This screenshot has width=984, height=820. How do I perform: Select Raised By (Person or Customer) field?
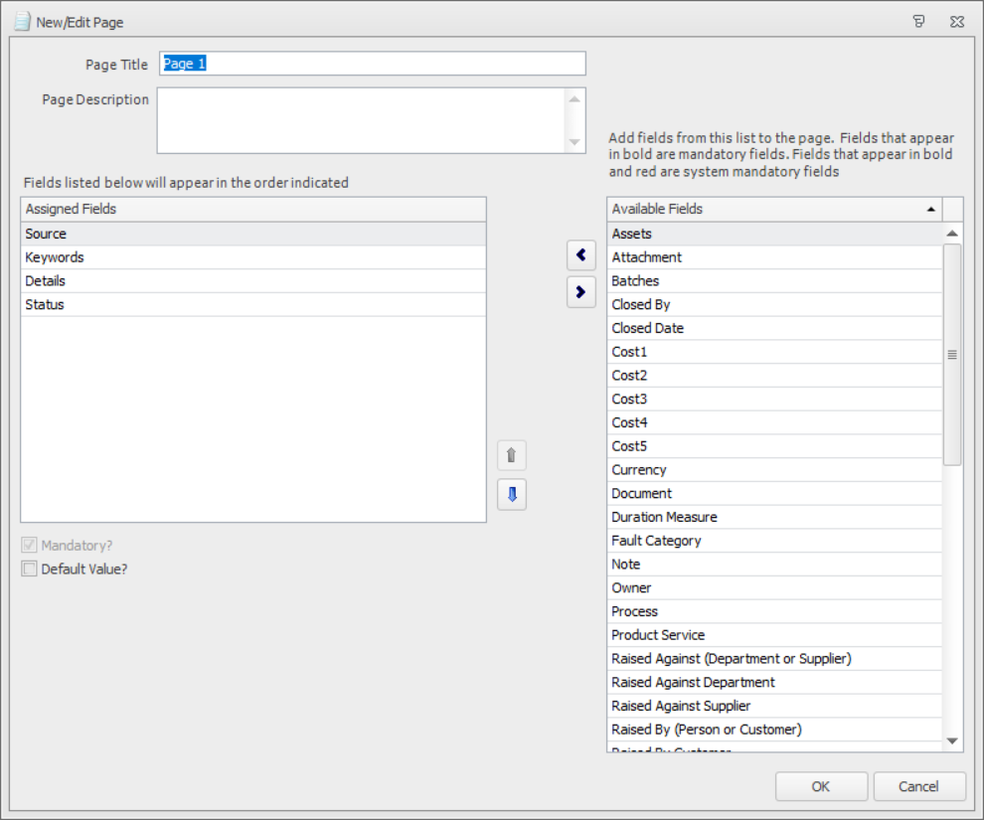click(774, 730)
